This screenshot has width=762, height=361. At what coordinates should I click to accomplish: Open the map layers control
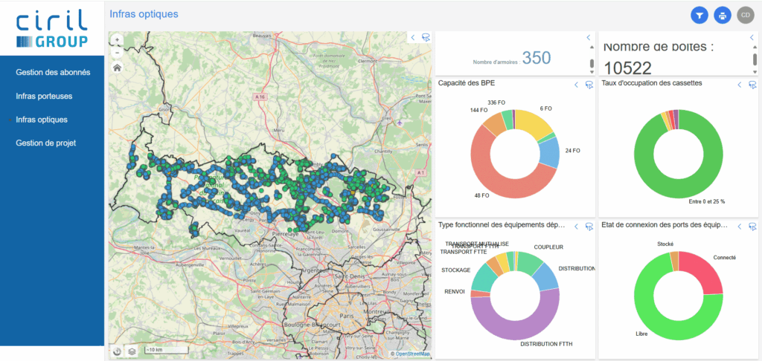click(x=132, y=351)
